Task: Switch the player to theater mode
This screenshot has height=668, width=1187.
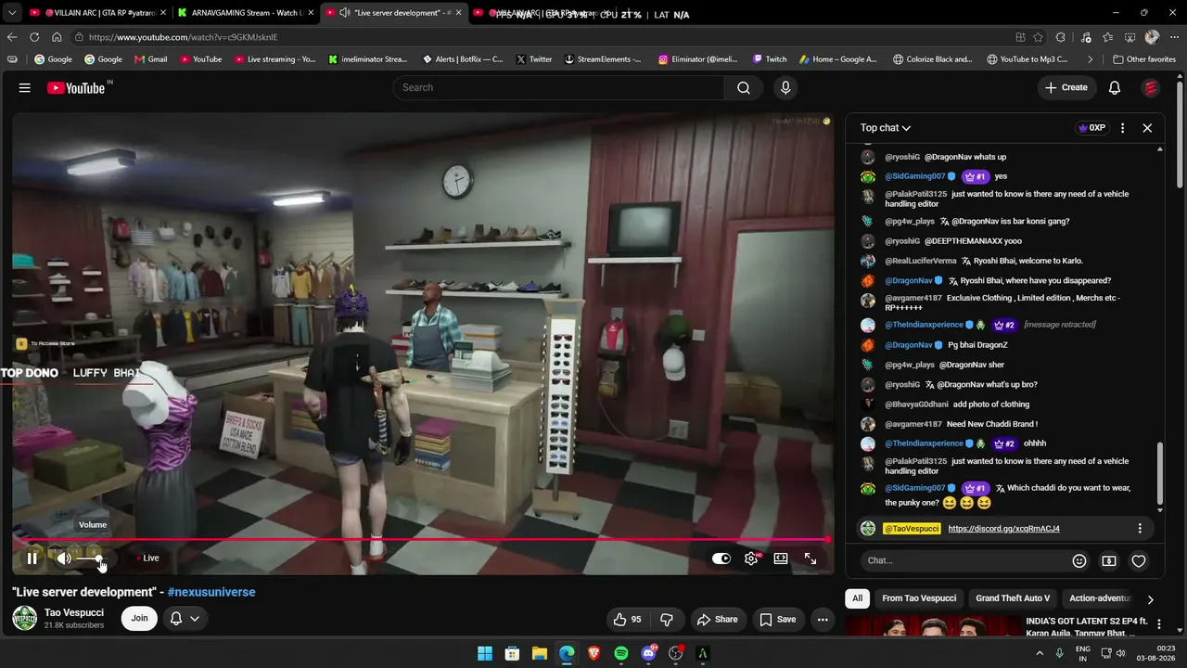Action: pyautogui.click(x=781, y=559)
